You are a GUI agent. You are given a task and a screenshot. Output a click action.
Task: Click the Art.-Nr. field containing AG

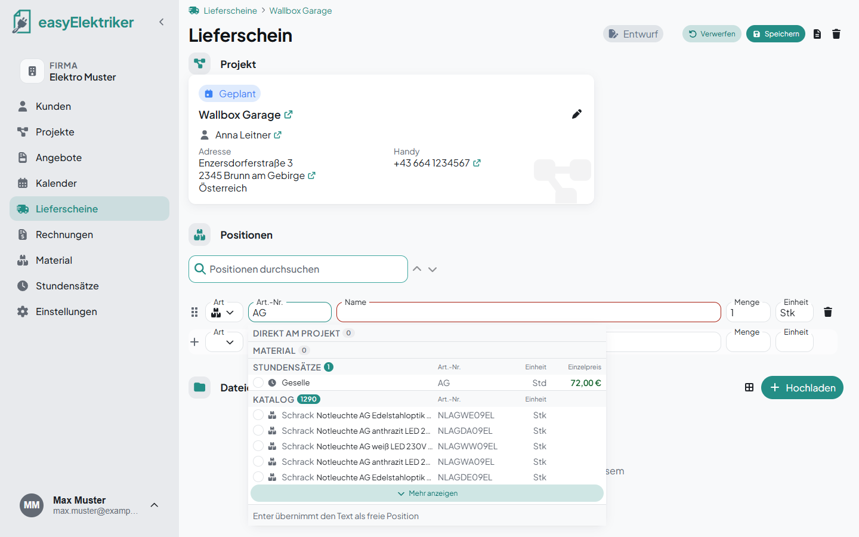click(290, 312)
